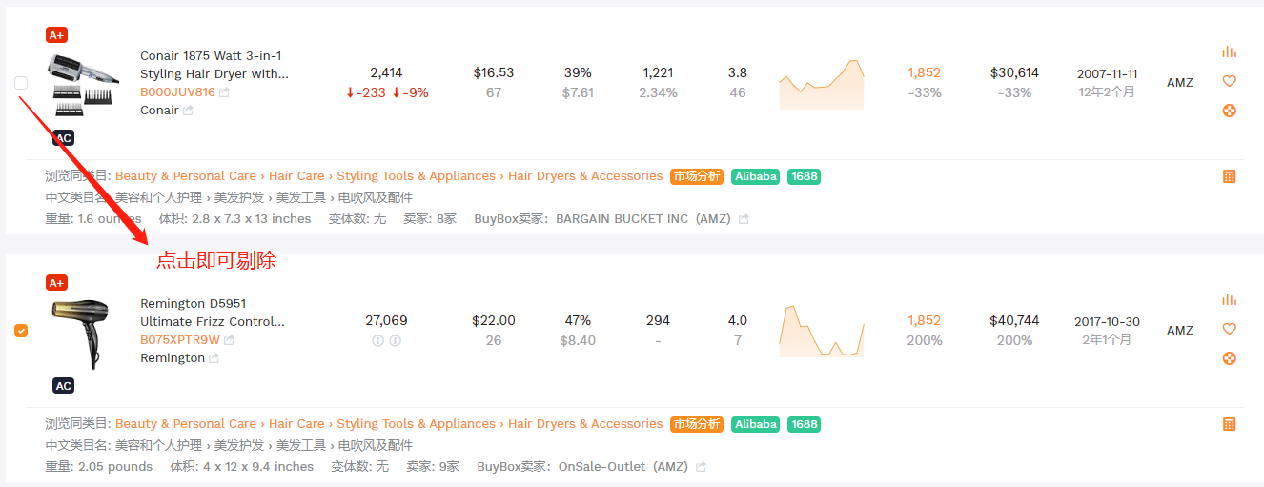Click A+ badge on Conair product

tap(56, 35)
